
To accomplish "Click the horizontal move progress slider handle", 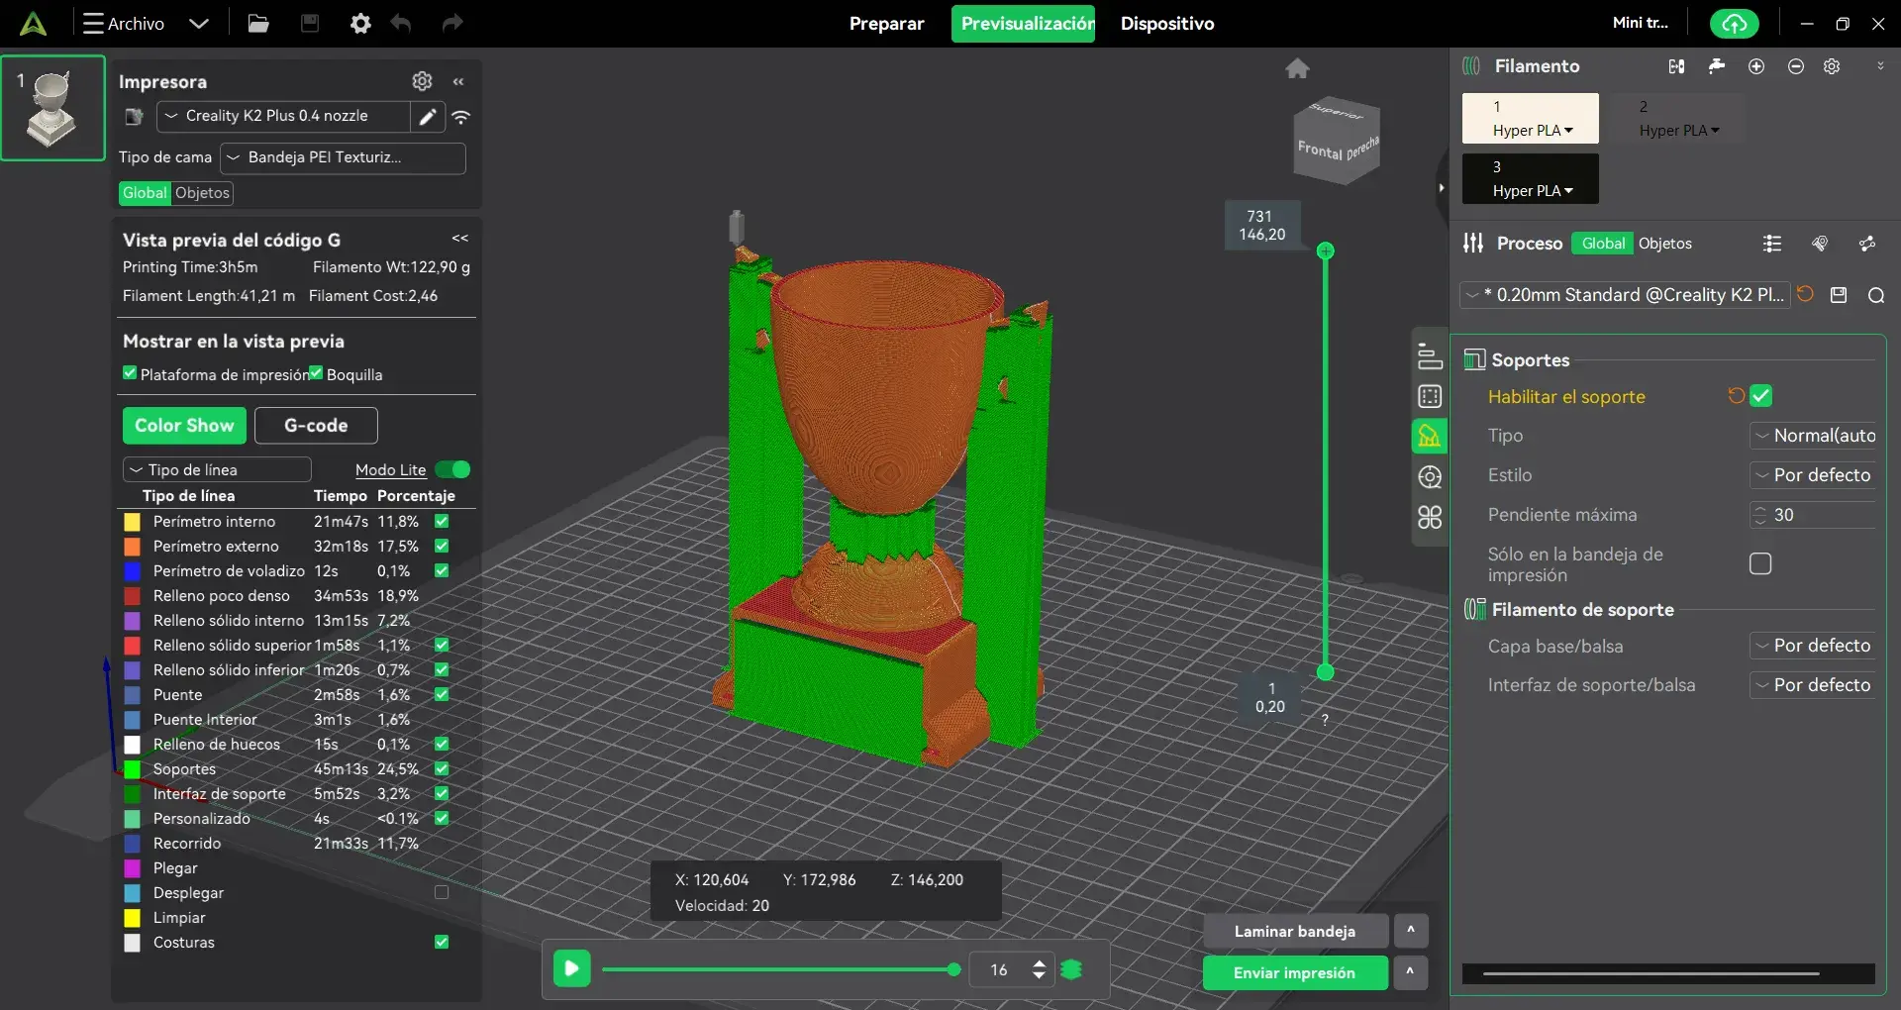I will click(953, 969).
